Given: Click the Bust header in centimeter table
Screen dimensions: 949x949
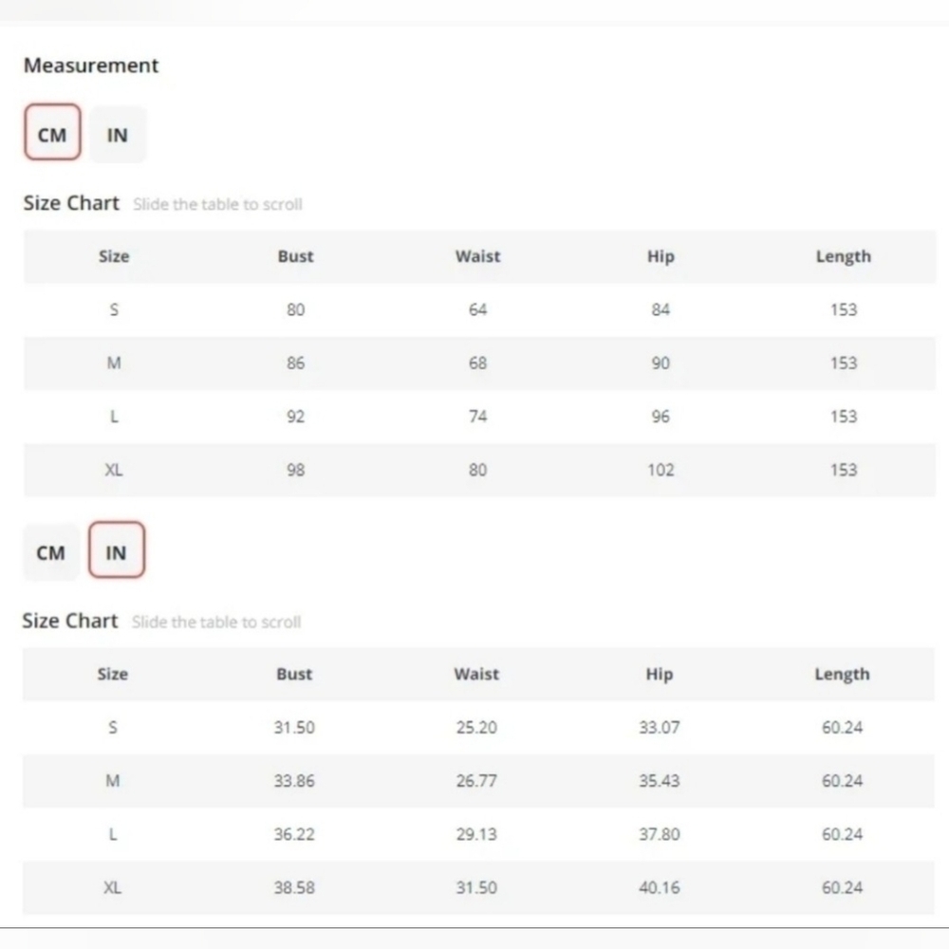Looking at the screenshot, I should point(295,256).
